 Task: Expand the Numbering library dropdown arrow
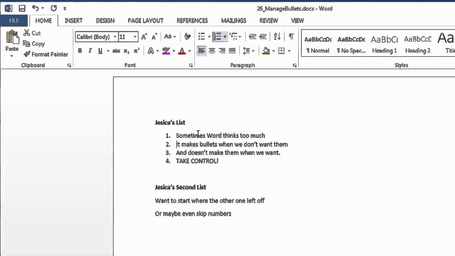click(x=225, y=37)
